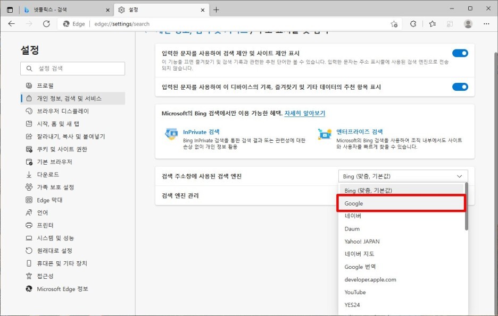
Task: Open 프린터 settings section
Action: [x=73, y=225]
